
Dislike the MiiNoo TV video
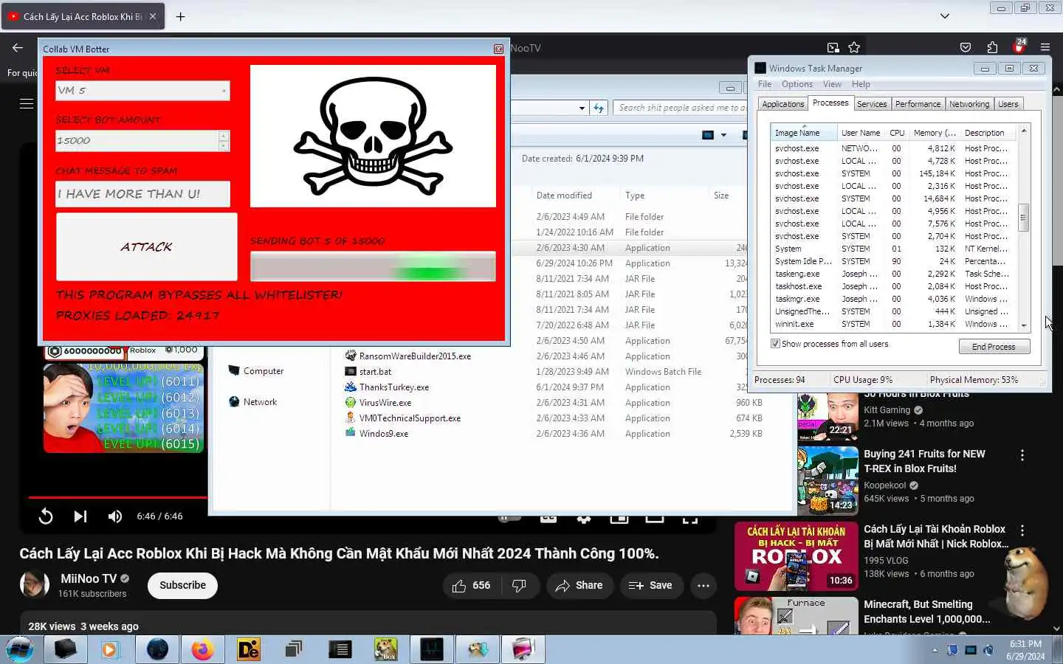[519, 586]
